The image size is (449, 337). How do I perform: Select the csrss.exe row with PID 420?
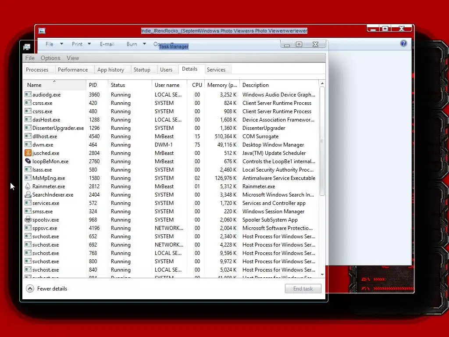click(x=171, y=103)
